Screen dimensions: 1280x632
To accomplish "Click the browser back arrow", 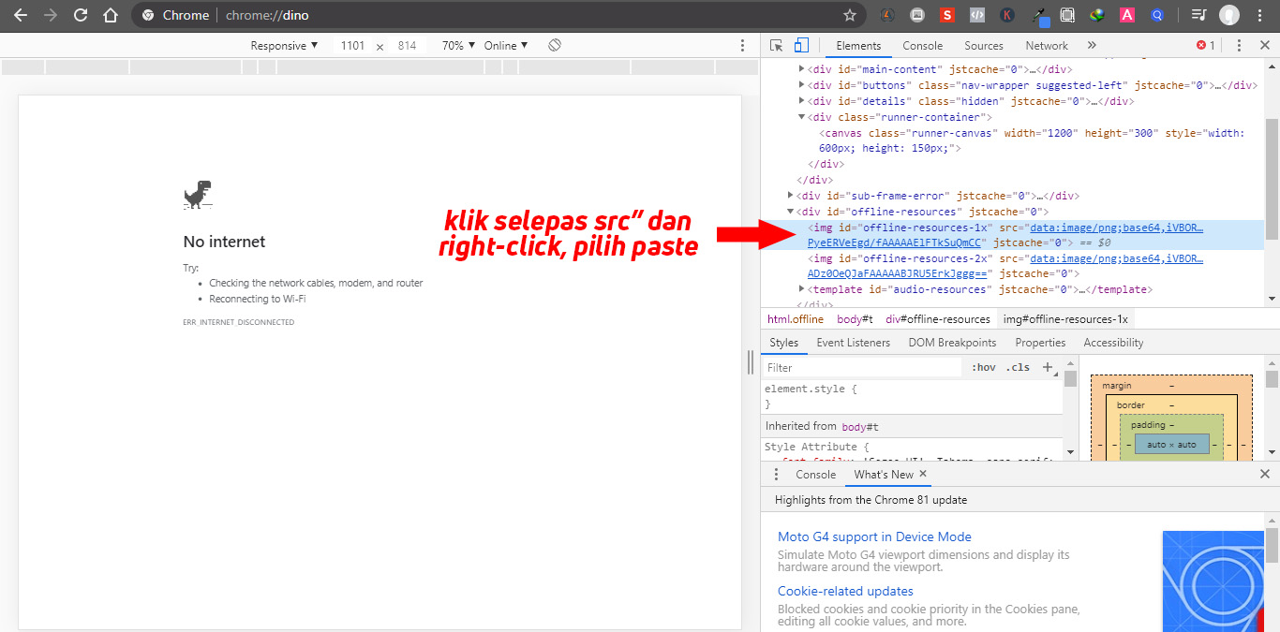I will (21, 15).
